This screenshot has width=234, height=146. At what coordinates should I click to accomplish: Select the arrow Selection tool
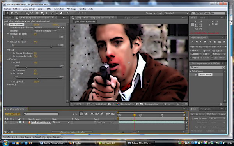point(7,13)
